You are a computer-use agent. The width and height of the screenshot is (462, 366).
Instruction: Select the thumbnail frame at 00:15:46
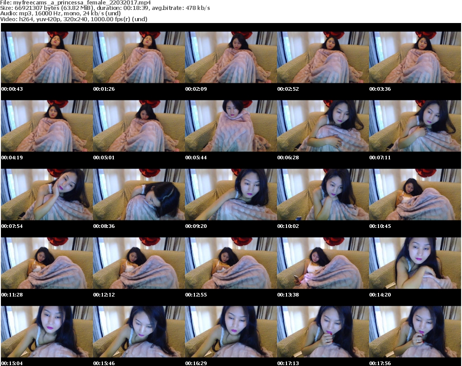pos(139,332)
